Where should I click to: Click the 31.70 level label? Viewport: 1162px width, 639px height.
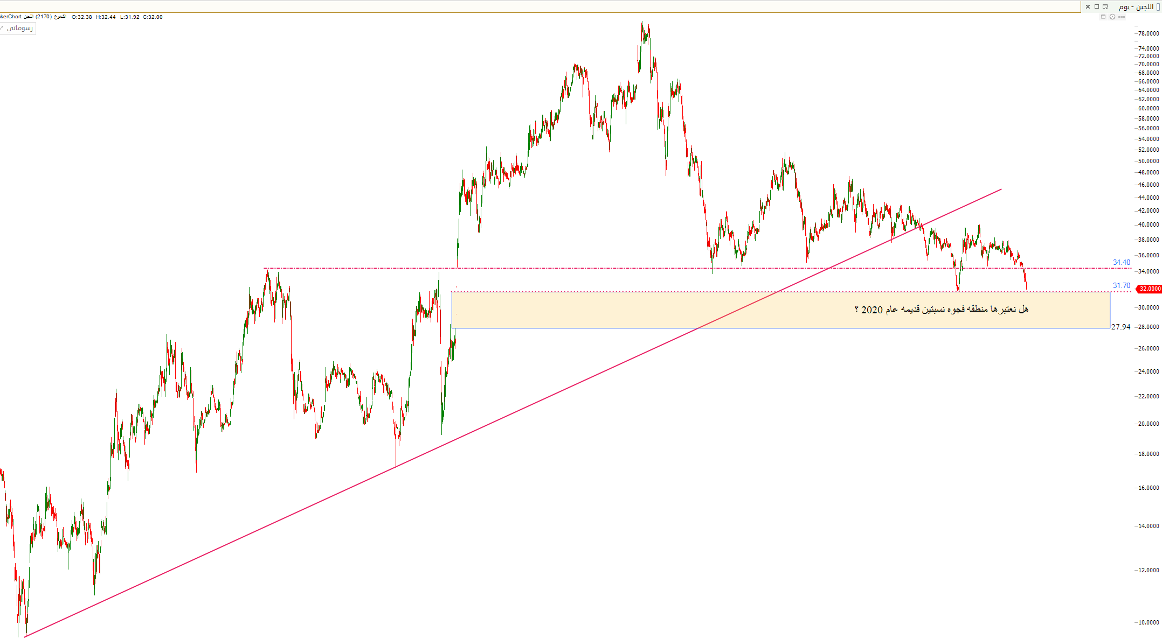click(1121, 286)
